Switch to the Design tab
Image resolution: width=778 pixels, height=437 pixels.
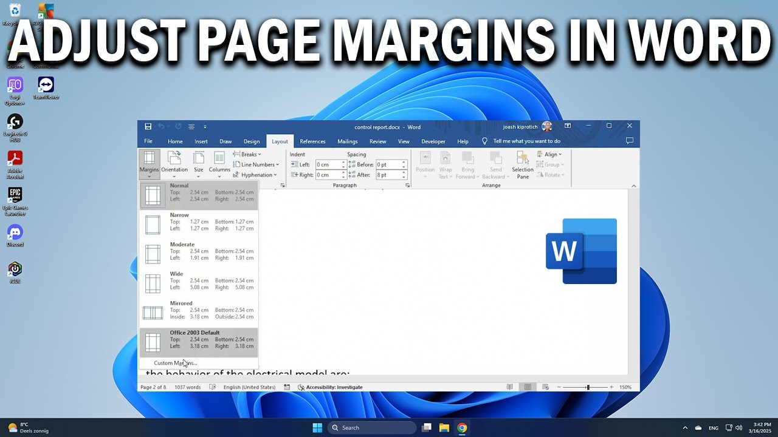pos(252,141)
